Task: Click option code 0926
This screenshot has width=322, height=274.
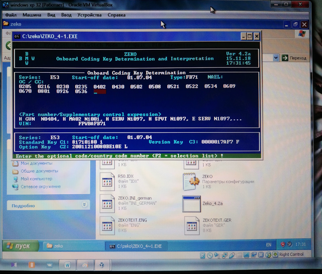Action: click(x=62, y=91)
